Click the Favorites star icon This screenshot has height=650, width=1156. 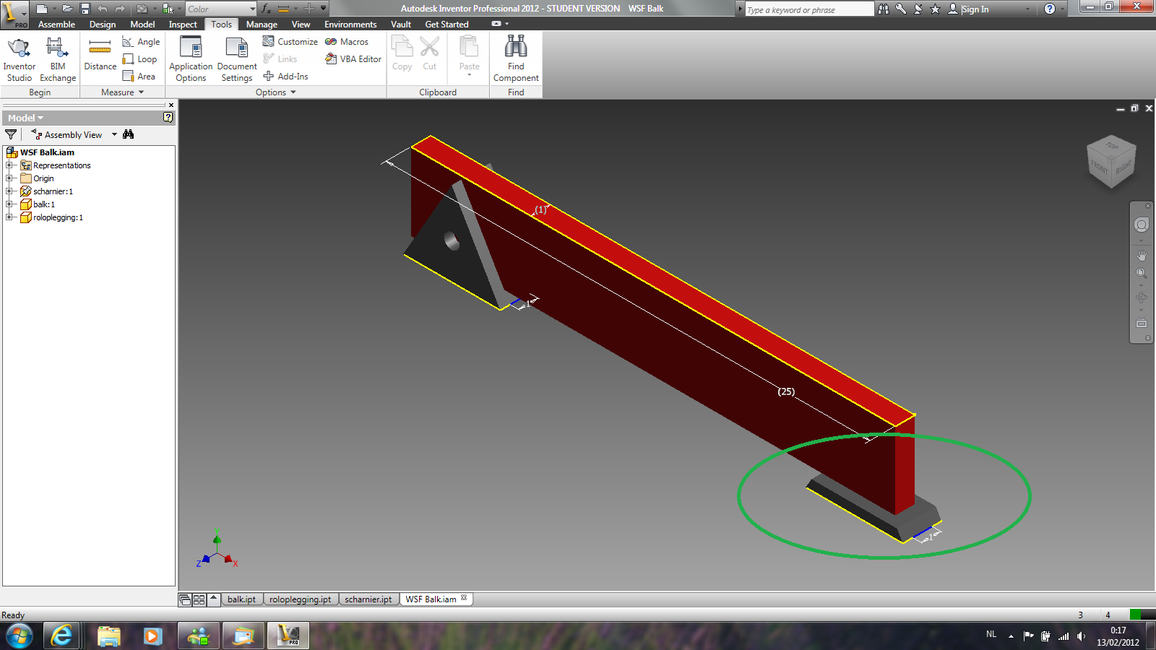(936, 9)
